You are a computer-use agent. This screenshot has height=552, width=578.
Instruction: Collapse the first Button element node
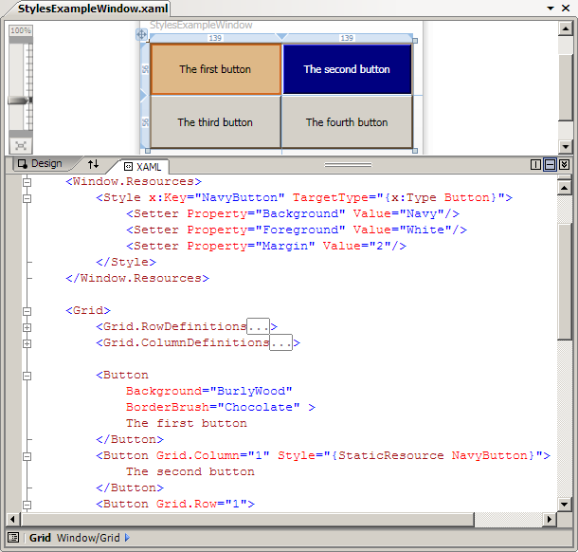click(27, 376)
